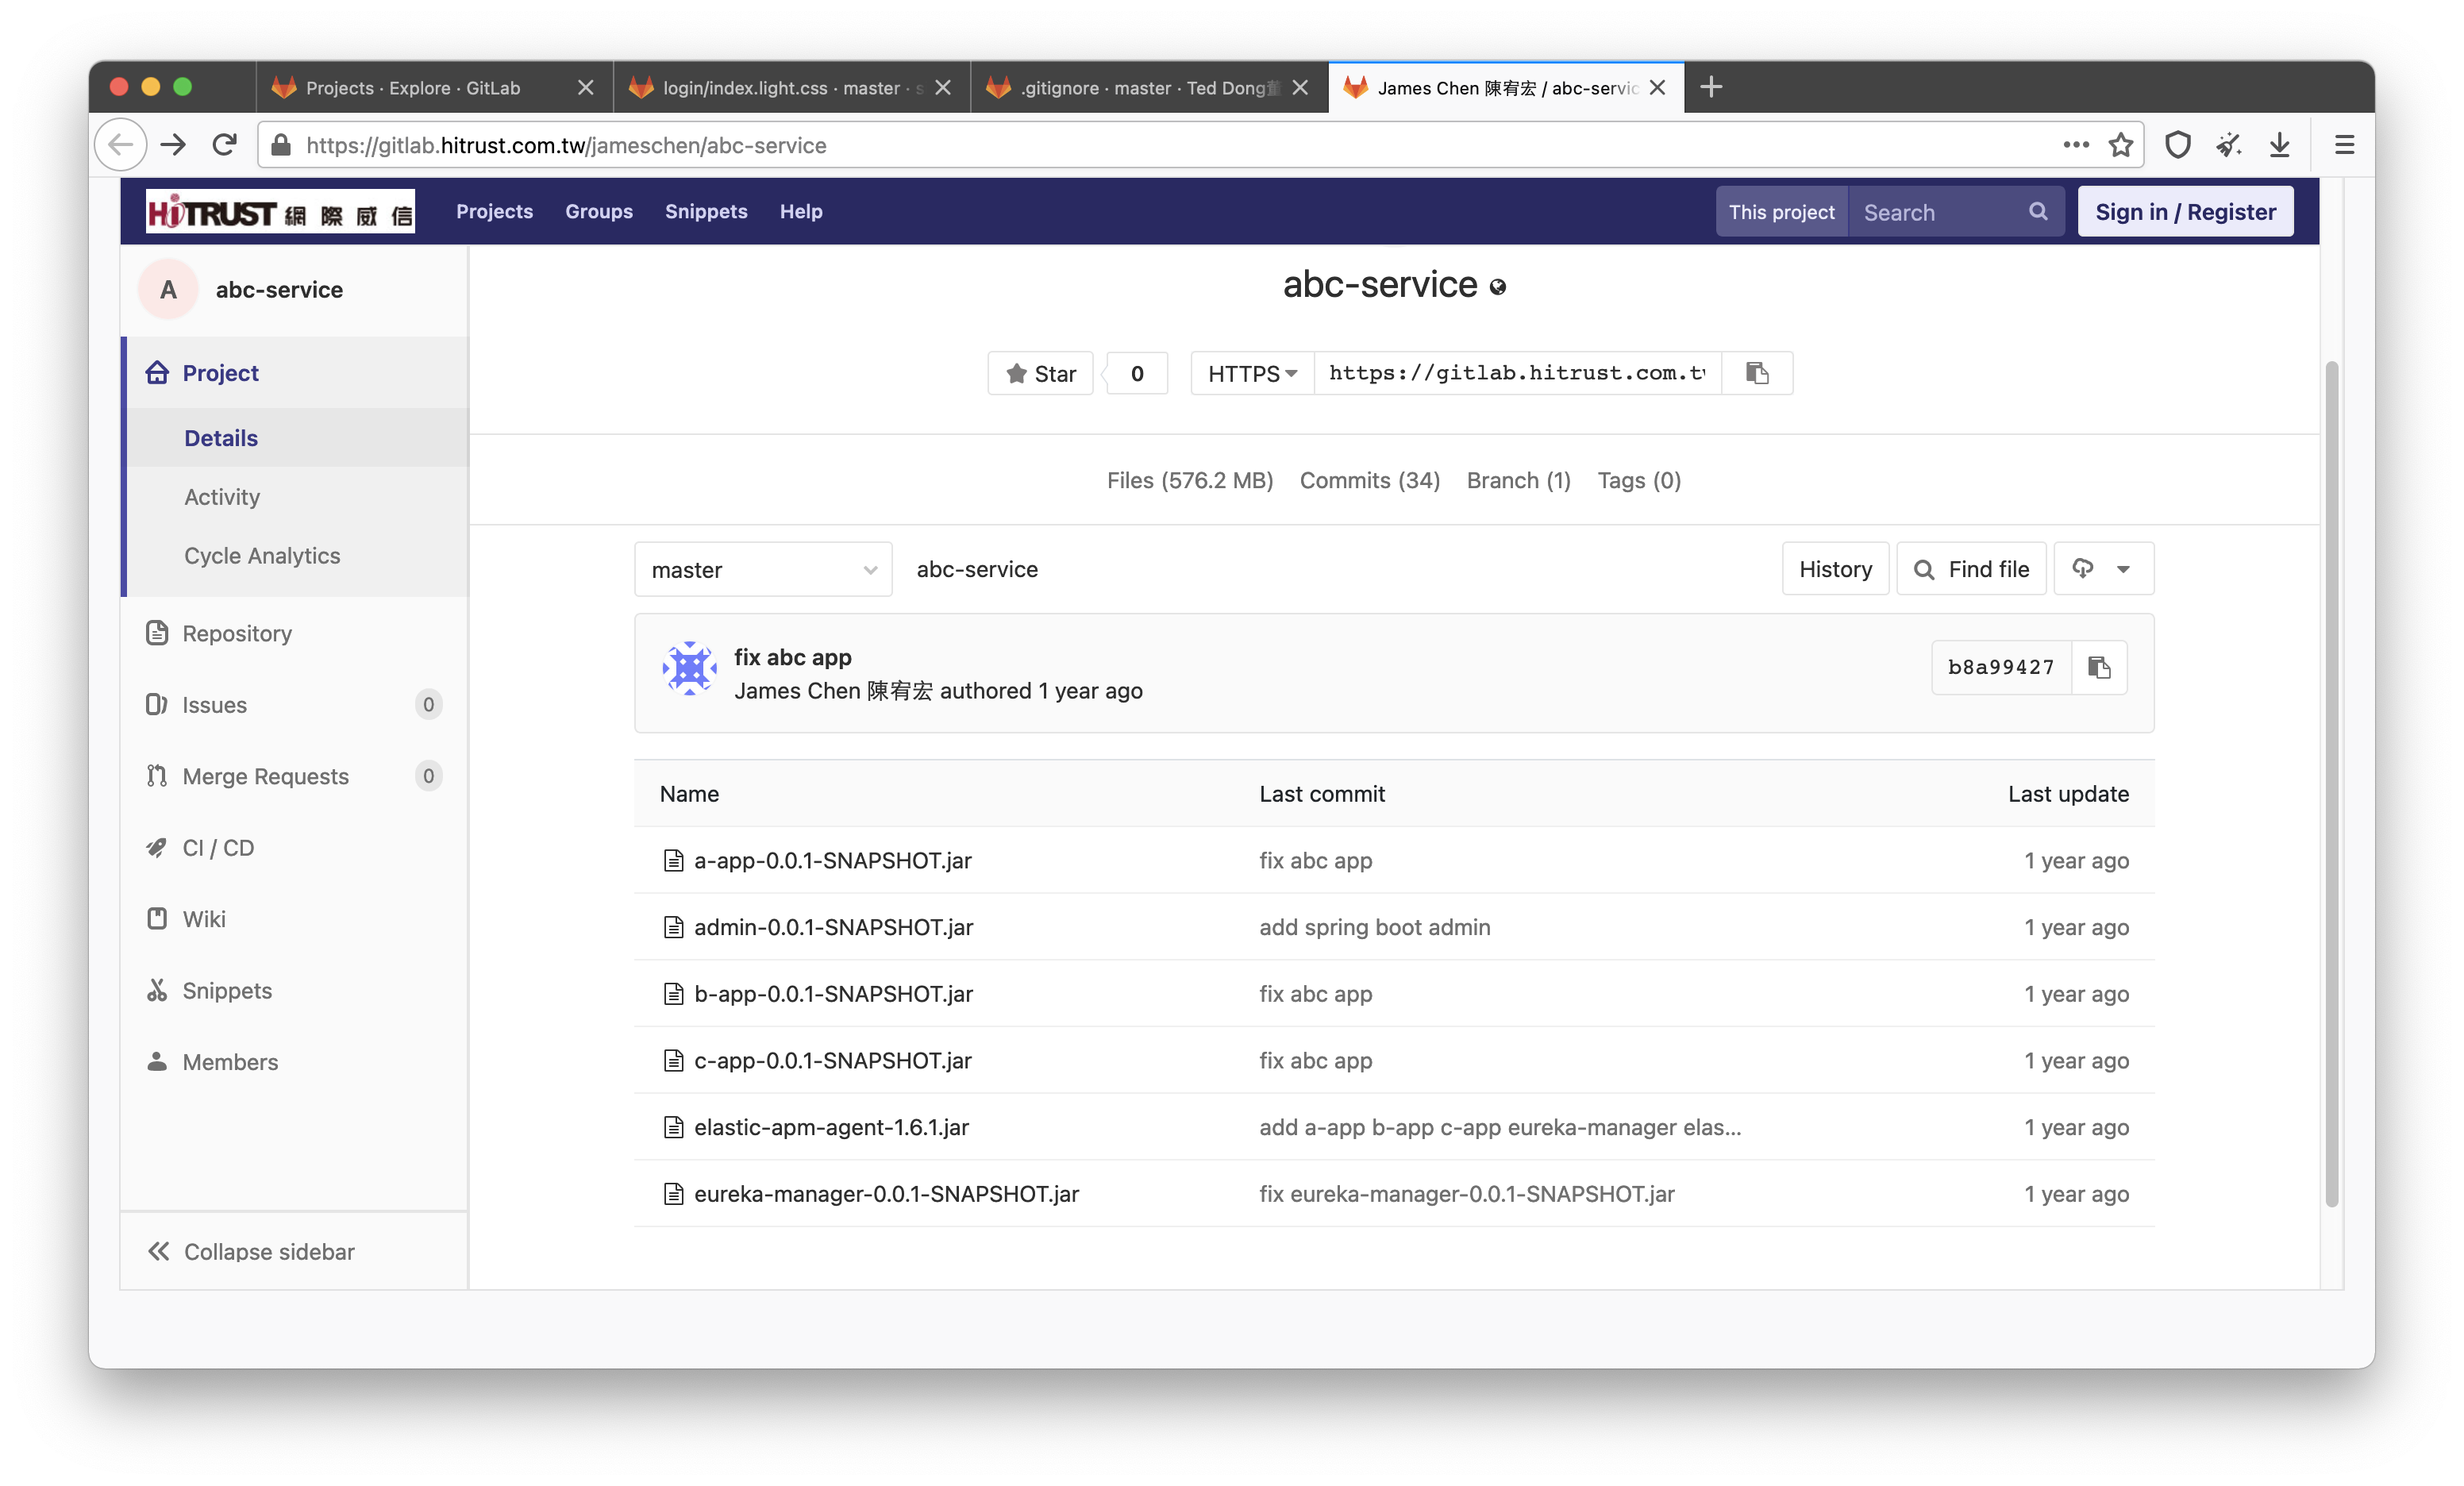2464x1486 pixels.
Task: Open Files (576.2 MB) link
Action: pos(1190,480)
